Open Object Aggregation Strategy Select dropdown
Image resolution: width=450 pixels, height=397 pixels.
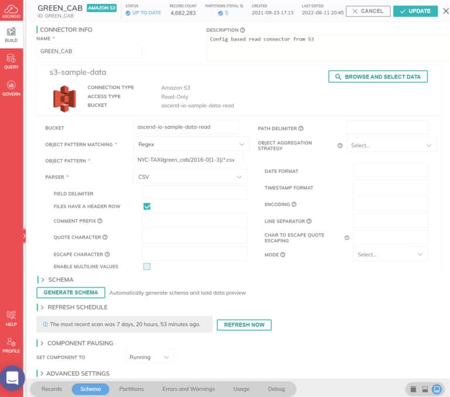[391, 145]
